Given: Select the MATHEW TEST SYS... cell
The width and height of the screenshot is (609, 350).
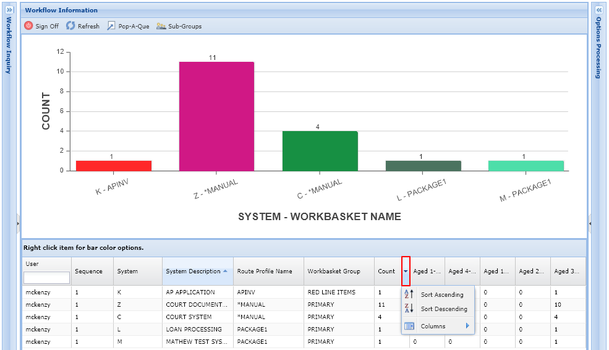Looking at the screenshot, I should pyautogui.click(x=198, y=342).
